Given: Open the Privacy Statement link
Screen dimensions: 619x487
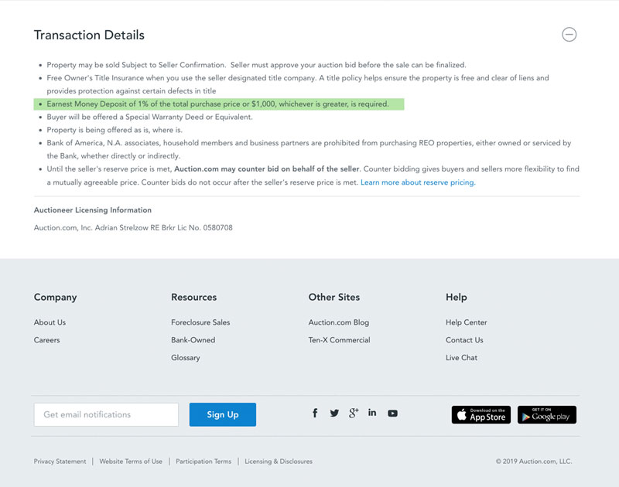Looking at the screenshot, I should [60, 461].
